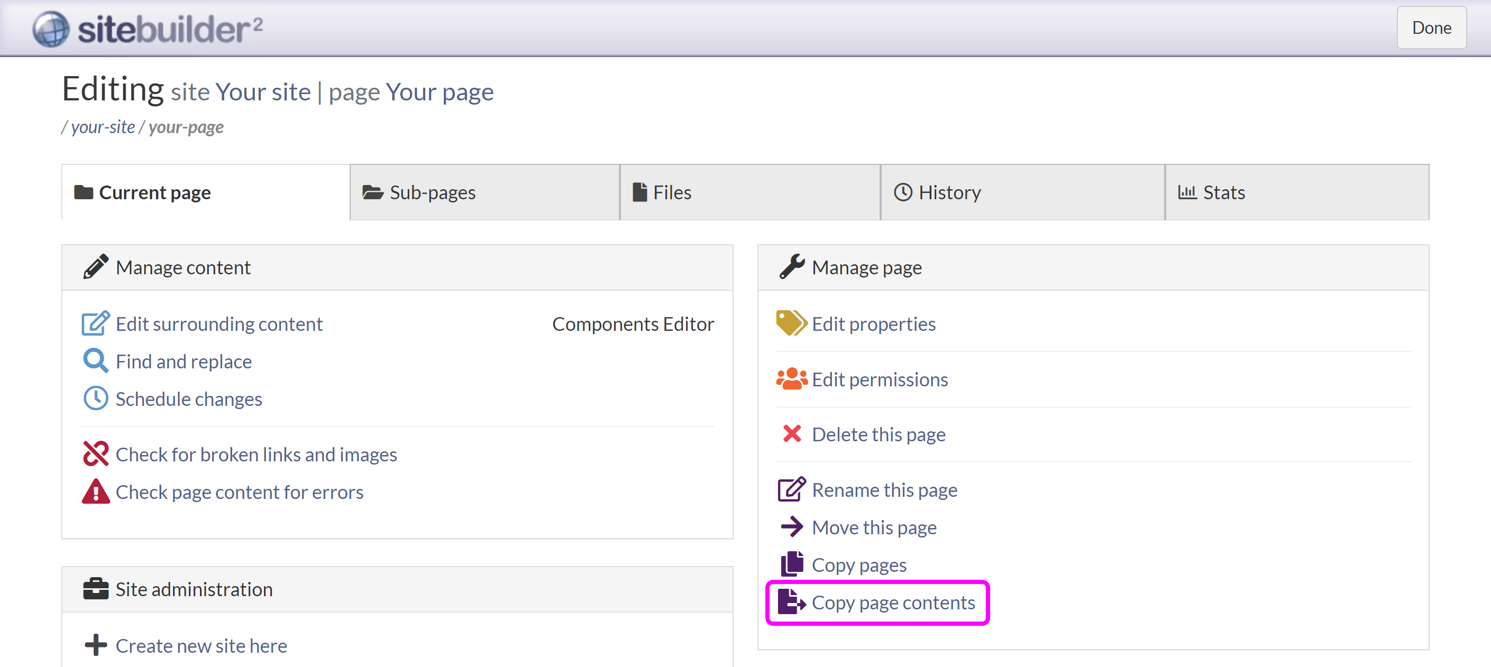The height and width of the screenshot is (667, 1491).
Task: Click the Edit surrounding content pencil icon
Action: click(x=95, y=324)
